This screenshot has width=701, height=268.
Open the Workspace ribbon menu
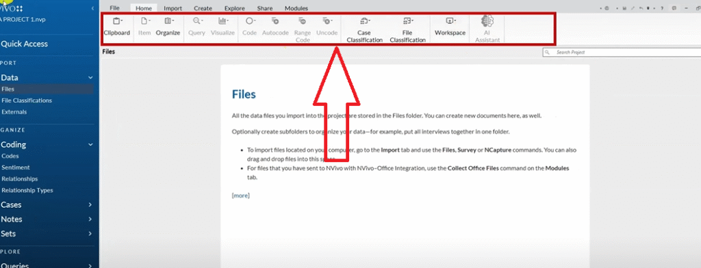click(x=450, y=27)
